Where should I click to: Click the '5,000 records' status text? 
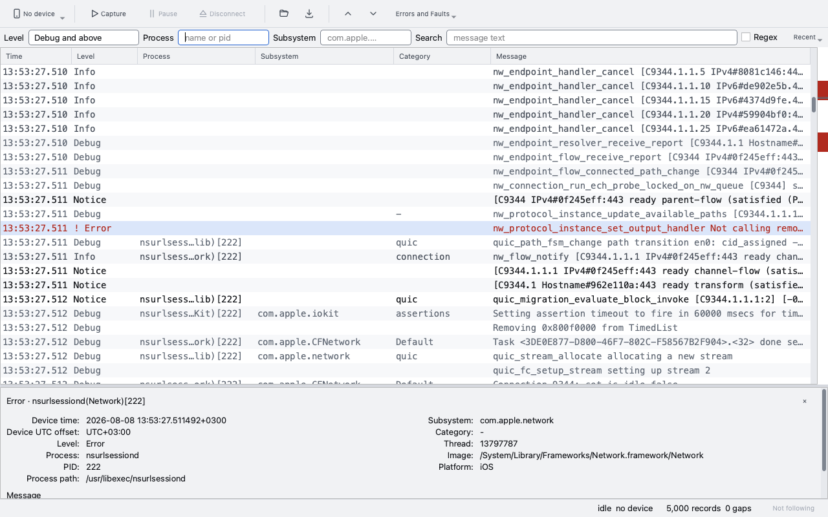click(x=694, y=509)
